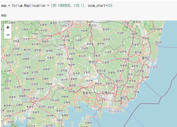
Task: Click the 경산시 label on map
Action: point(92,25)
